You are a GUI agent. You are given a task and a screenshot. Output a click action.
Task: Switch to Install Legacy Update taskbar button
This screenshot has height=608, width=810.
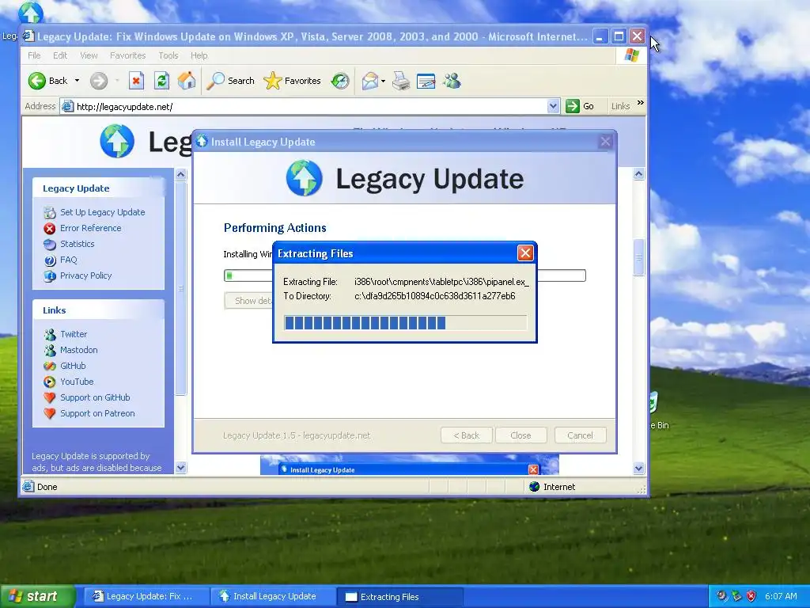point(274,596)
